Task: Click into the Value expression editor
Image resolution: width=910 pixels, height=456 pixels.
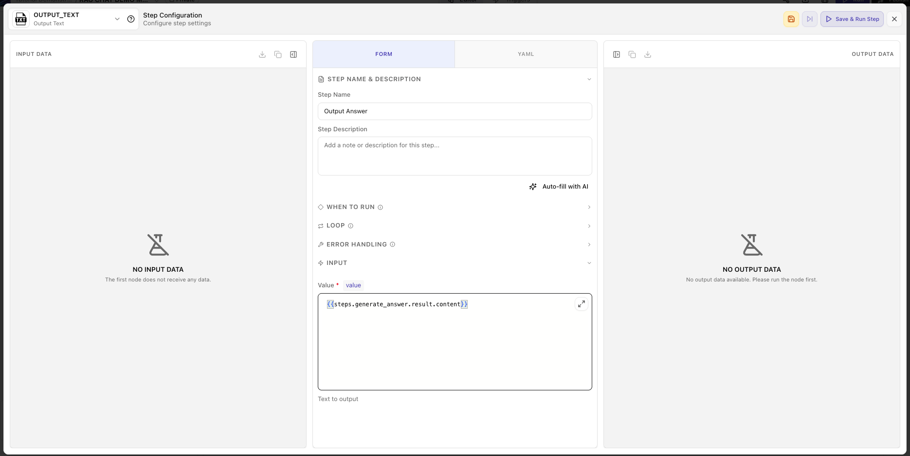Action: 455,342
